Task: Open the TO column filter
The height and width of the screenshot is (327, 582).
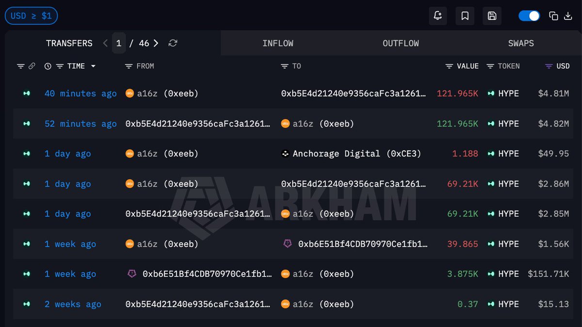Action: point(285,66)
